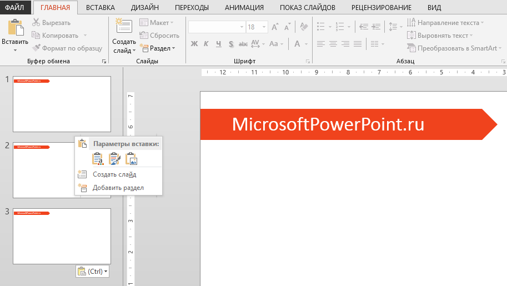Select slide 1 thumbnail
This screenshot has height=286, width=507.
pos(62,104)
